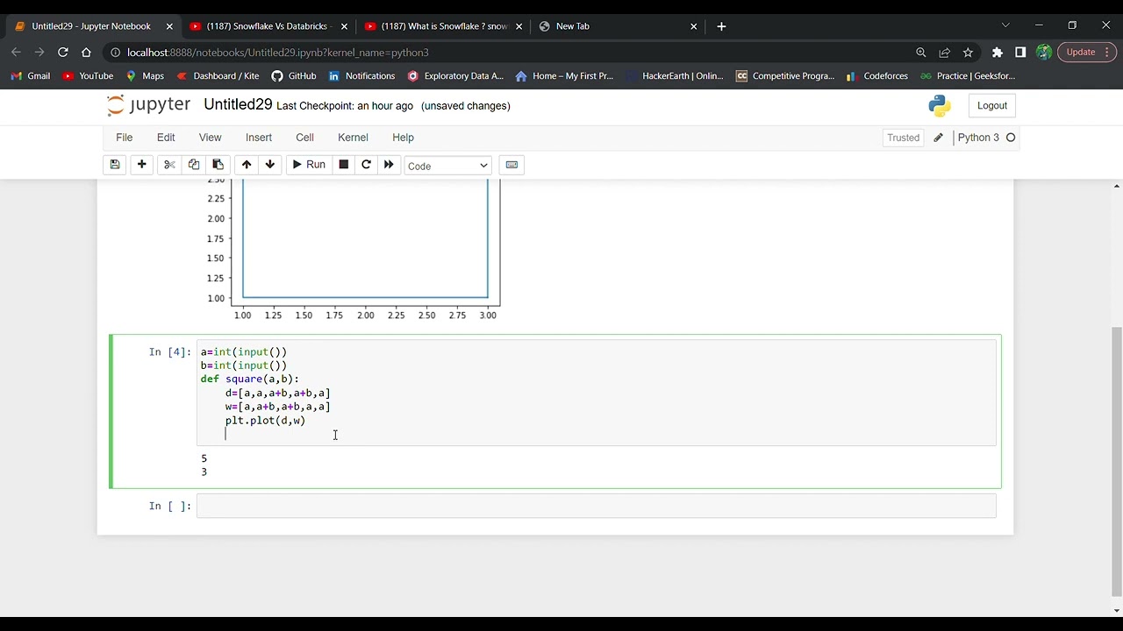Screen dimensions: 1123x631
Task: Close the Untitled29 Jupyter tab
Action: (169, 26)
